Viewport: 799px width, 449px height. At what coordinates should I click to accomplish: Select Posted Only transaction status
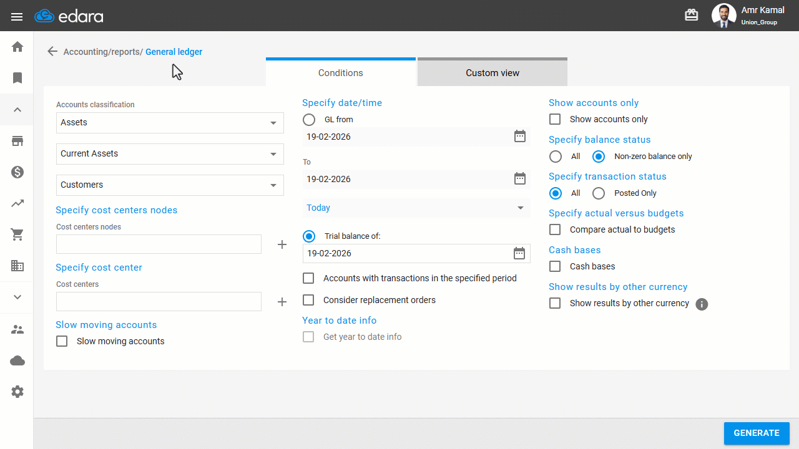[599, 193]
